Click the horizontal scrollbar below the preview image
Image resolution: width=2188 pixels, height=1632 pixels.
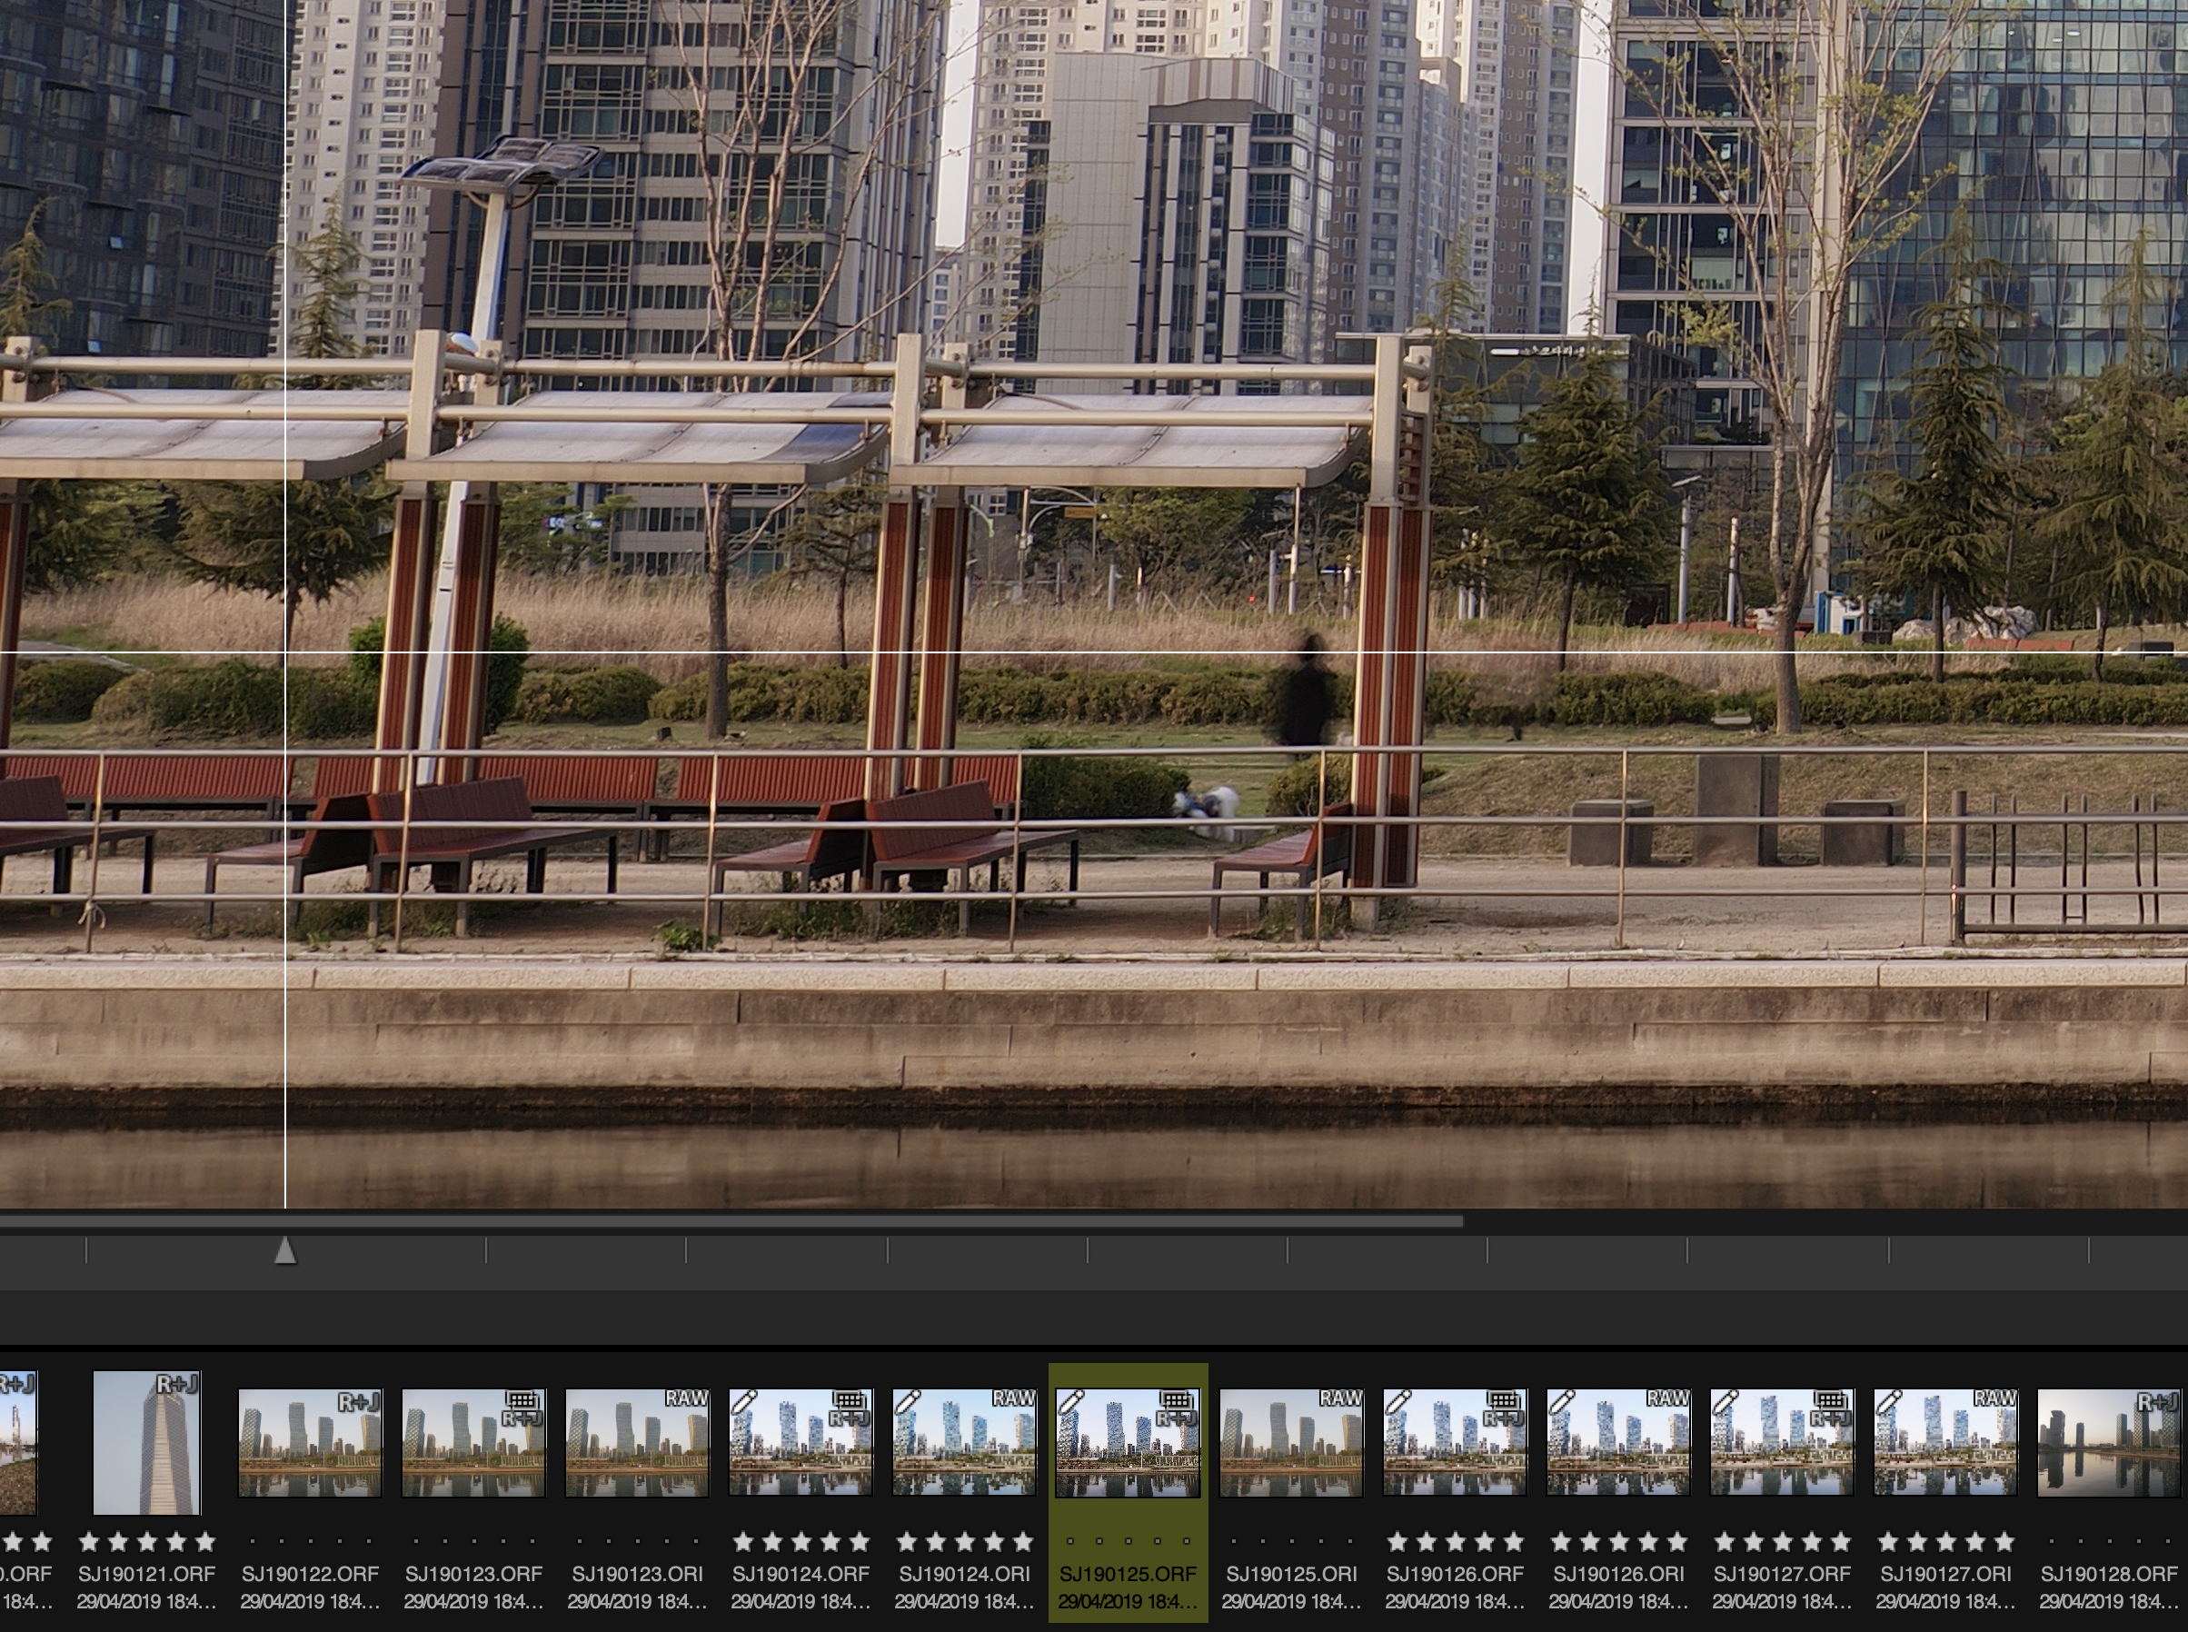coord(731,1222)
